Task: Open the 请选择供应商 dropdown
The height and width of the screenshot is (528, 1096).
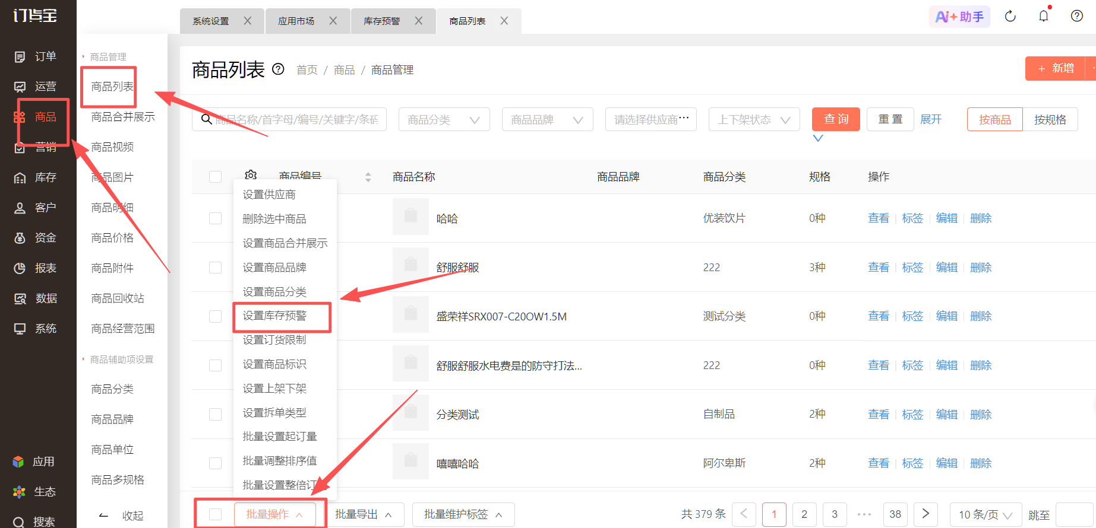Action: click(651, 119)
